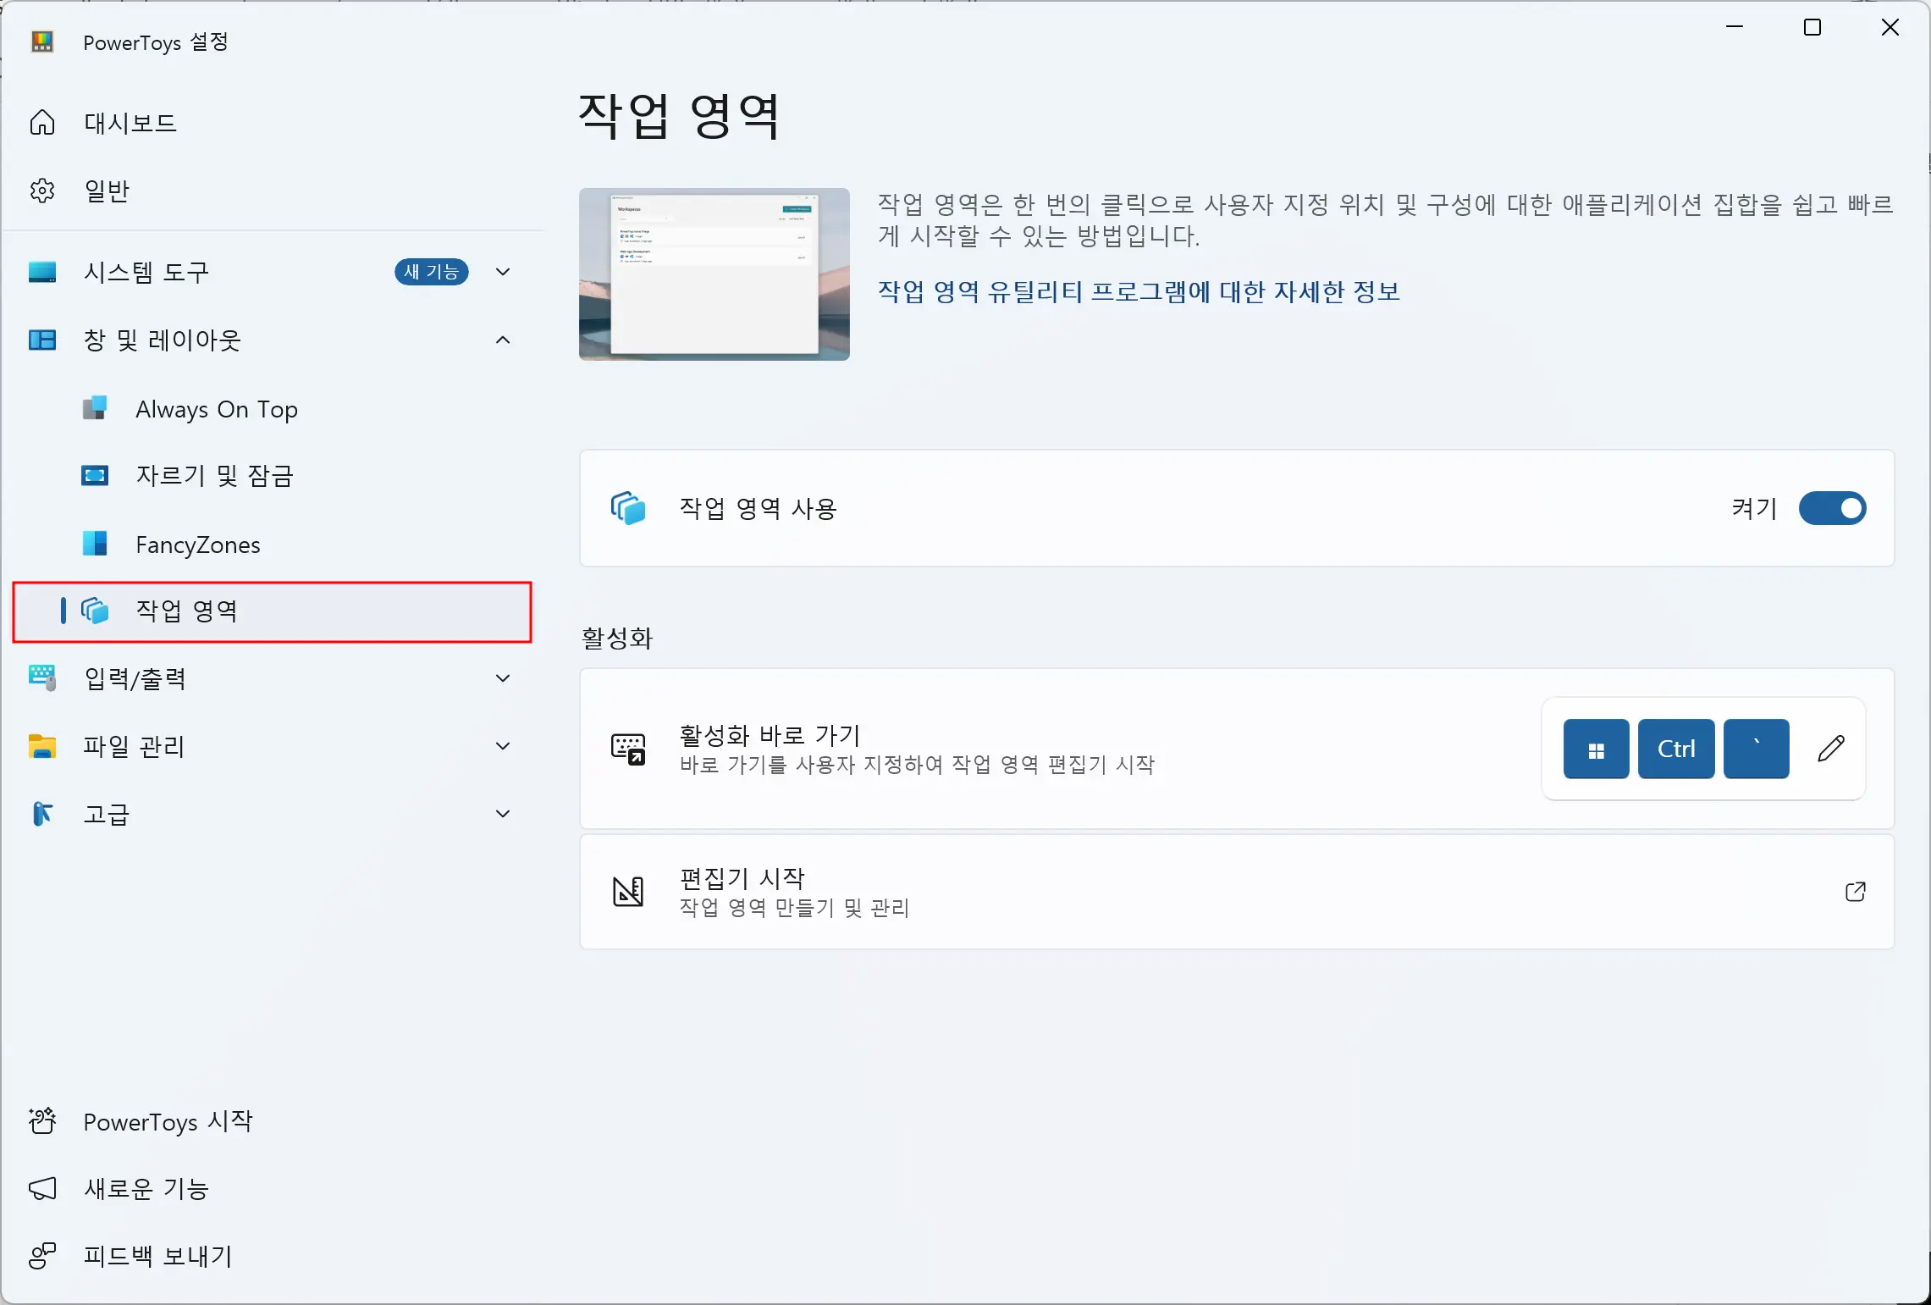Click the keyboard icon next to 활성화 바로 가기
1931x1305 pixels.
[628, 749]
